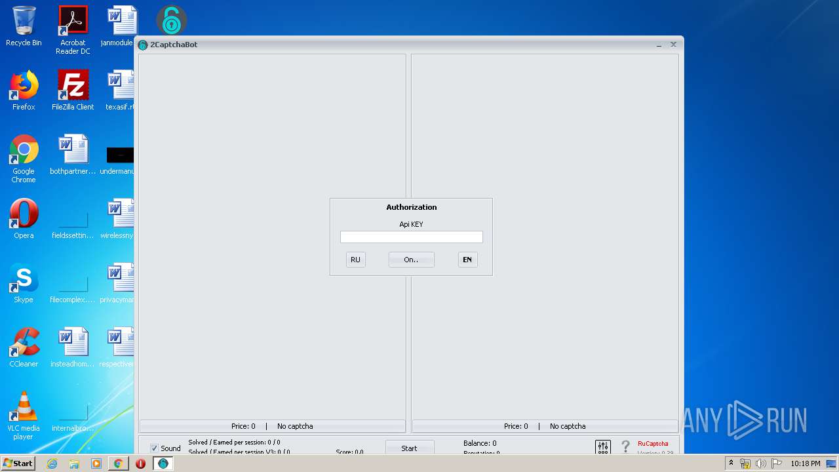Screen dimensions: 839x472
Task: Click the Start button in 2CaptchaBot
Action: 409,448
